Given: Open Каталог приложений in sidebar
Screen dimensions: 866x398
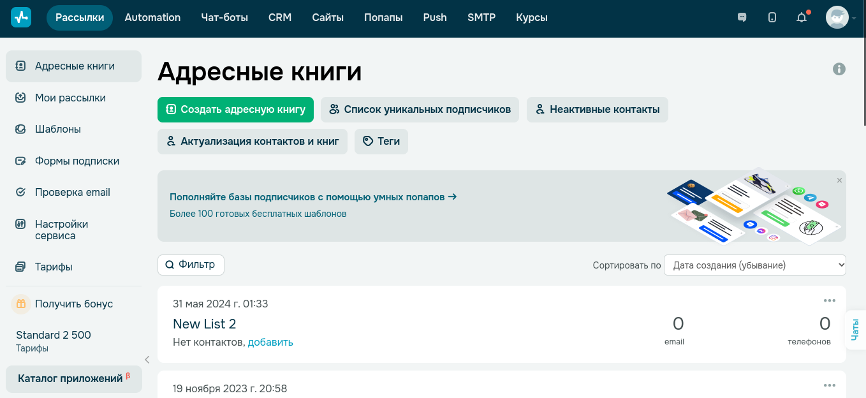Looking at the screenshot, I should coord(74,379).
